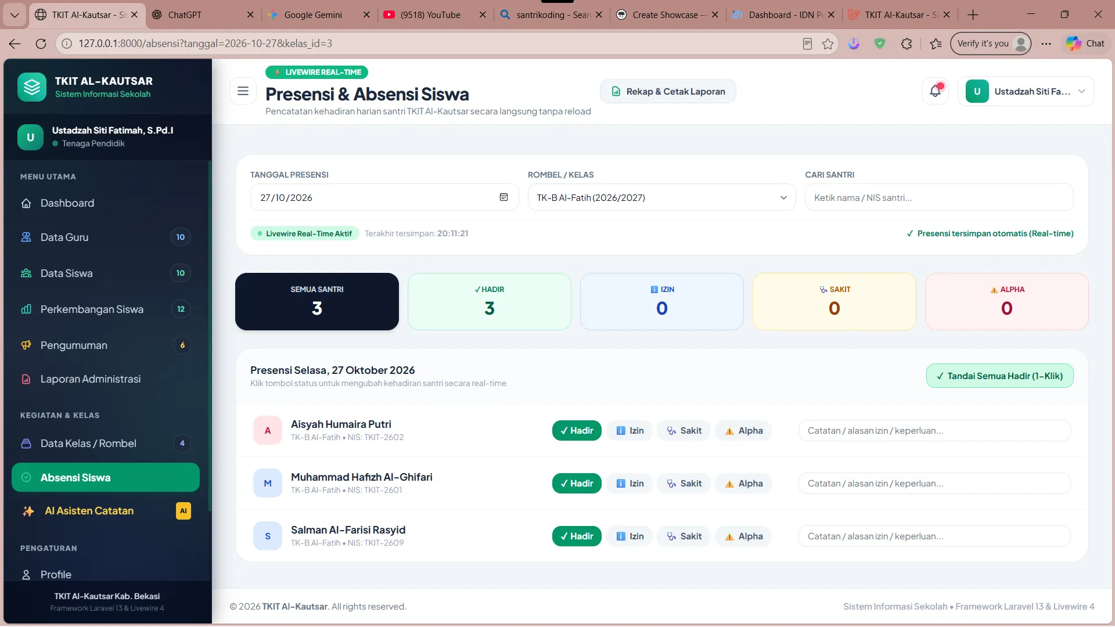Filter list by Izin card

point(662,301)
